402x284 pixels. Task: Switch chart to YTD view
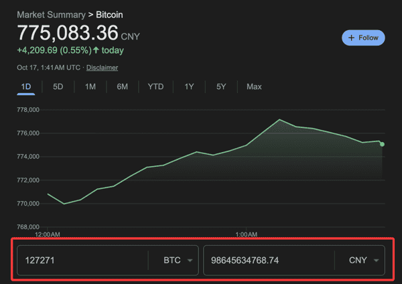point(155,86)
